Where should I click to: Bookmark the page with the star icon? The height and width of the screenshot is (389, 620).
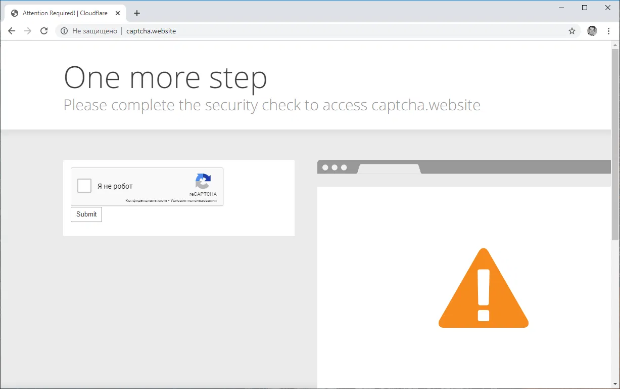(572, 31)
